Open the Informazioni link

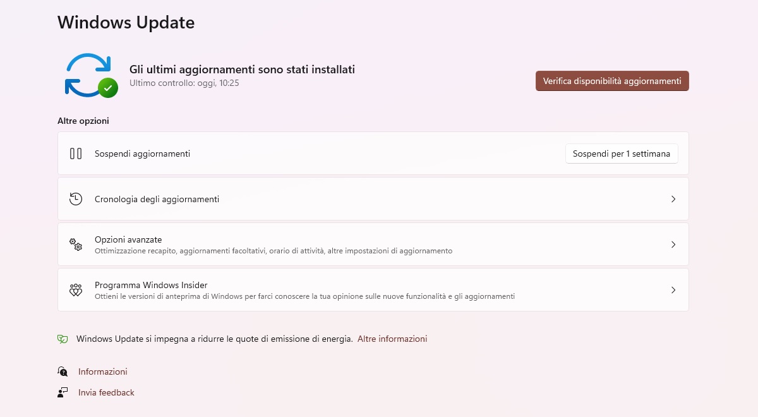coord(103,372)
